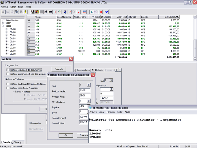Click the green circular refresh icon
This screenshot has height=148, width=197.
(x=97, y=12)
